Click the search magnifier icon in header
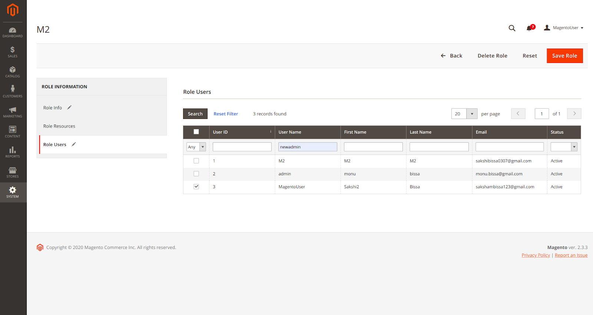Image resolution: width=593 pixels, height=315 pixels. point(512,28)
